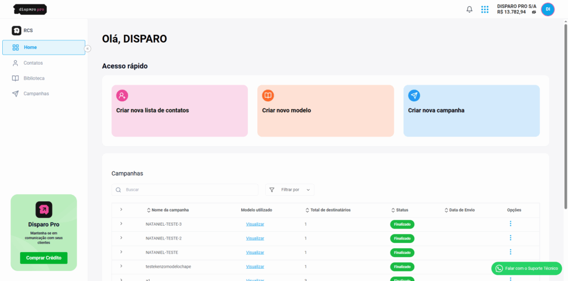The width and height of the screenshot is (568, 281).
Task: Open Criar nova campanha card
Action: (471, 111)
